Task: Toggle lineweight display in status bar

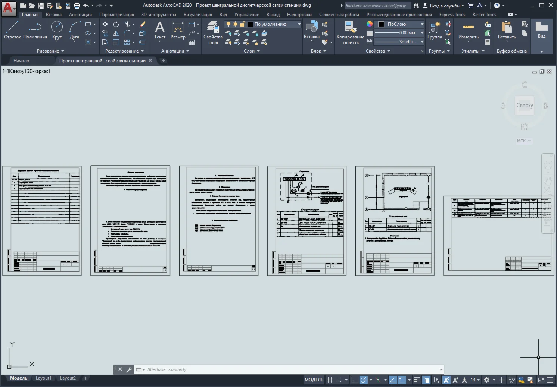Action: 417,380
